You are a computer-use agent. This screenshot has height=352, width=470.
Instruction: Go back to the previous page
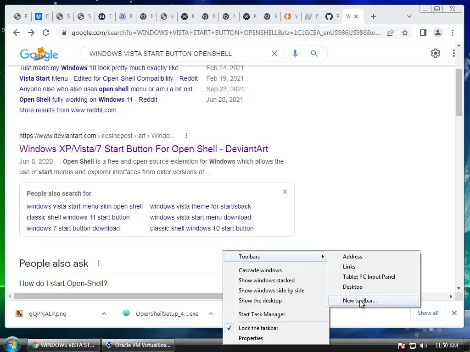17,33
